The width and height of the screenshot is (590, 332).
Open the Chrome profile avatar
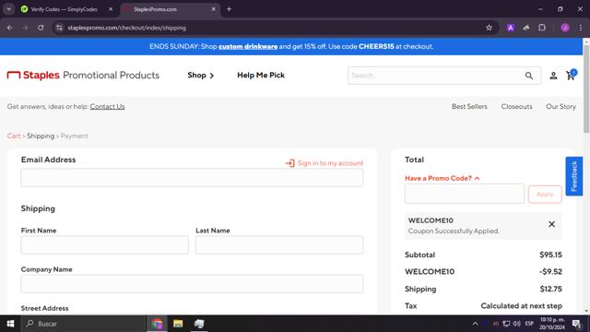(565, 28)
